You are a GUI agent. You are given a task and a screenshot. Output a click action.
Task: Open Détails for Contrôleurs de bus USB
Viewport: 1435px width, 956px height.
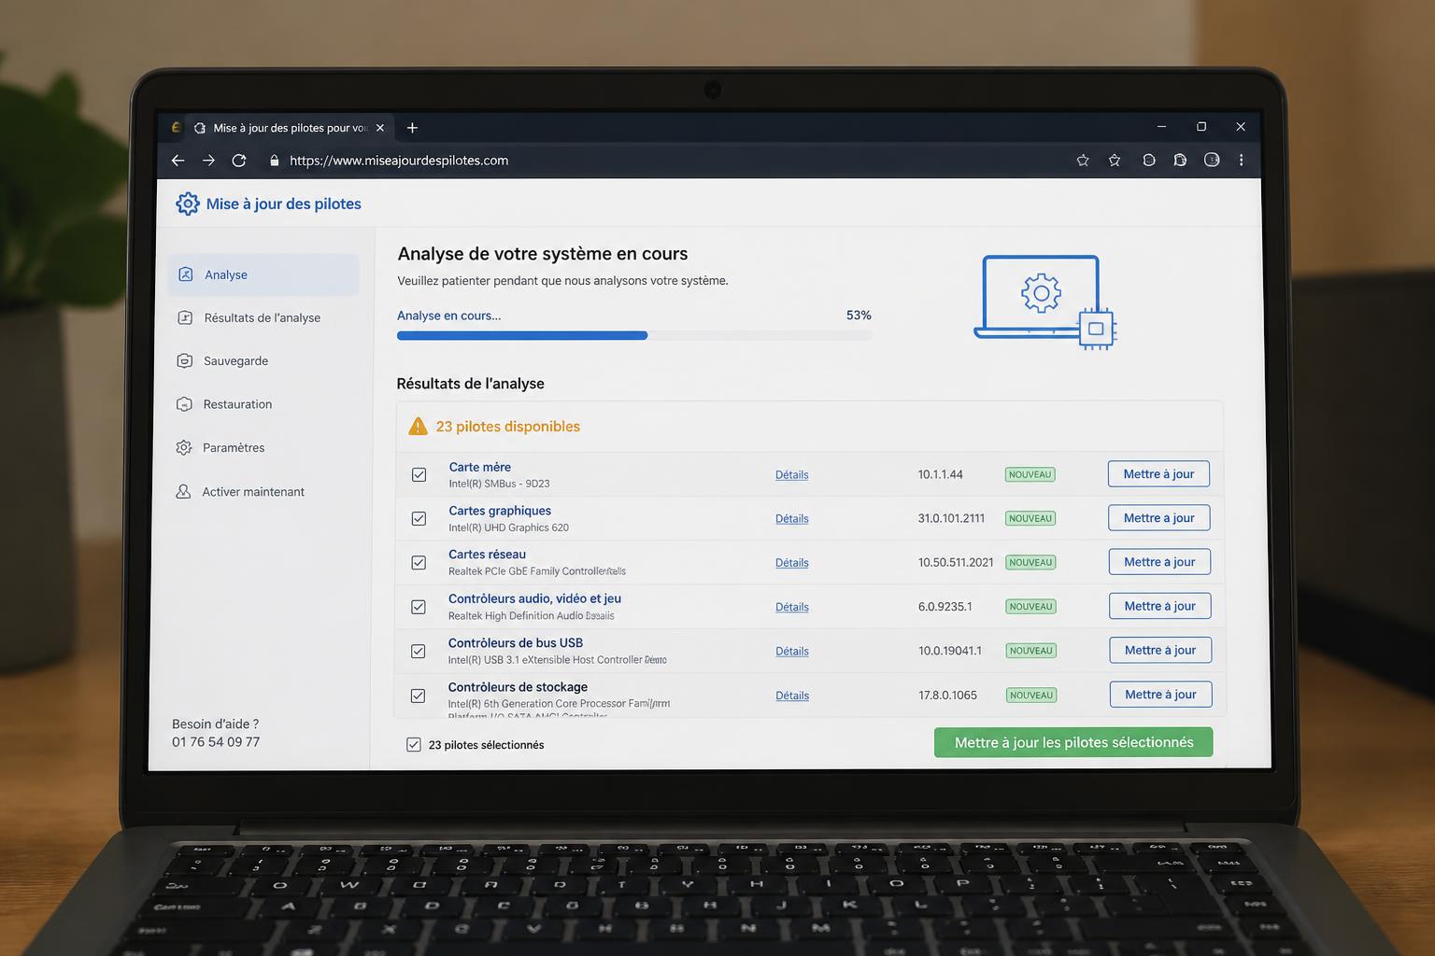click(x=791, y=651)
